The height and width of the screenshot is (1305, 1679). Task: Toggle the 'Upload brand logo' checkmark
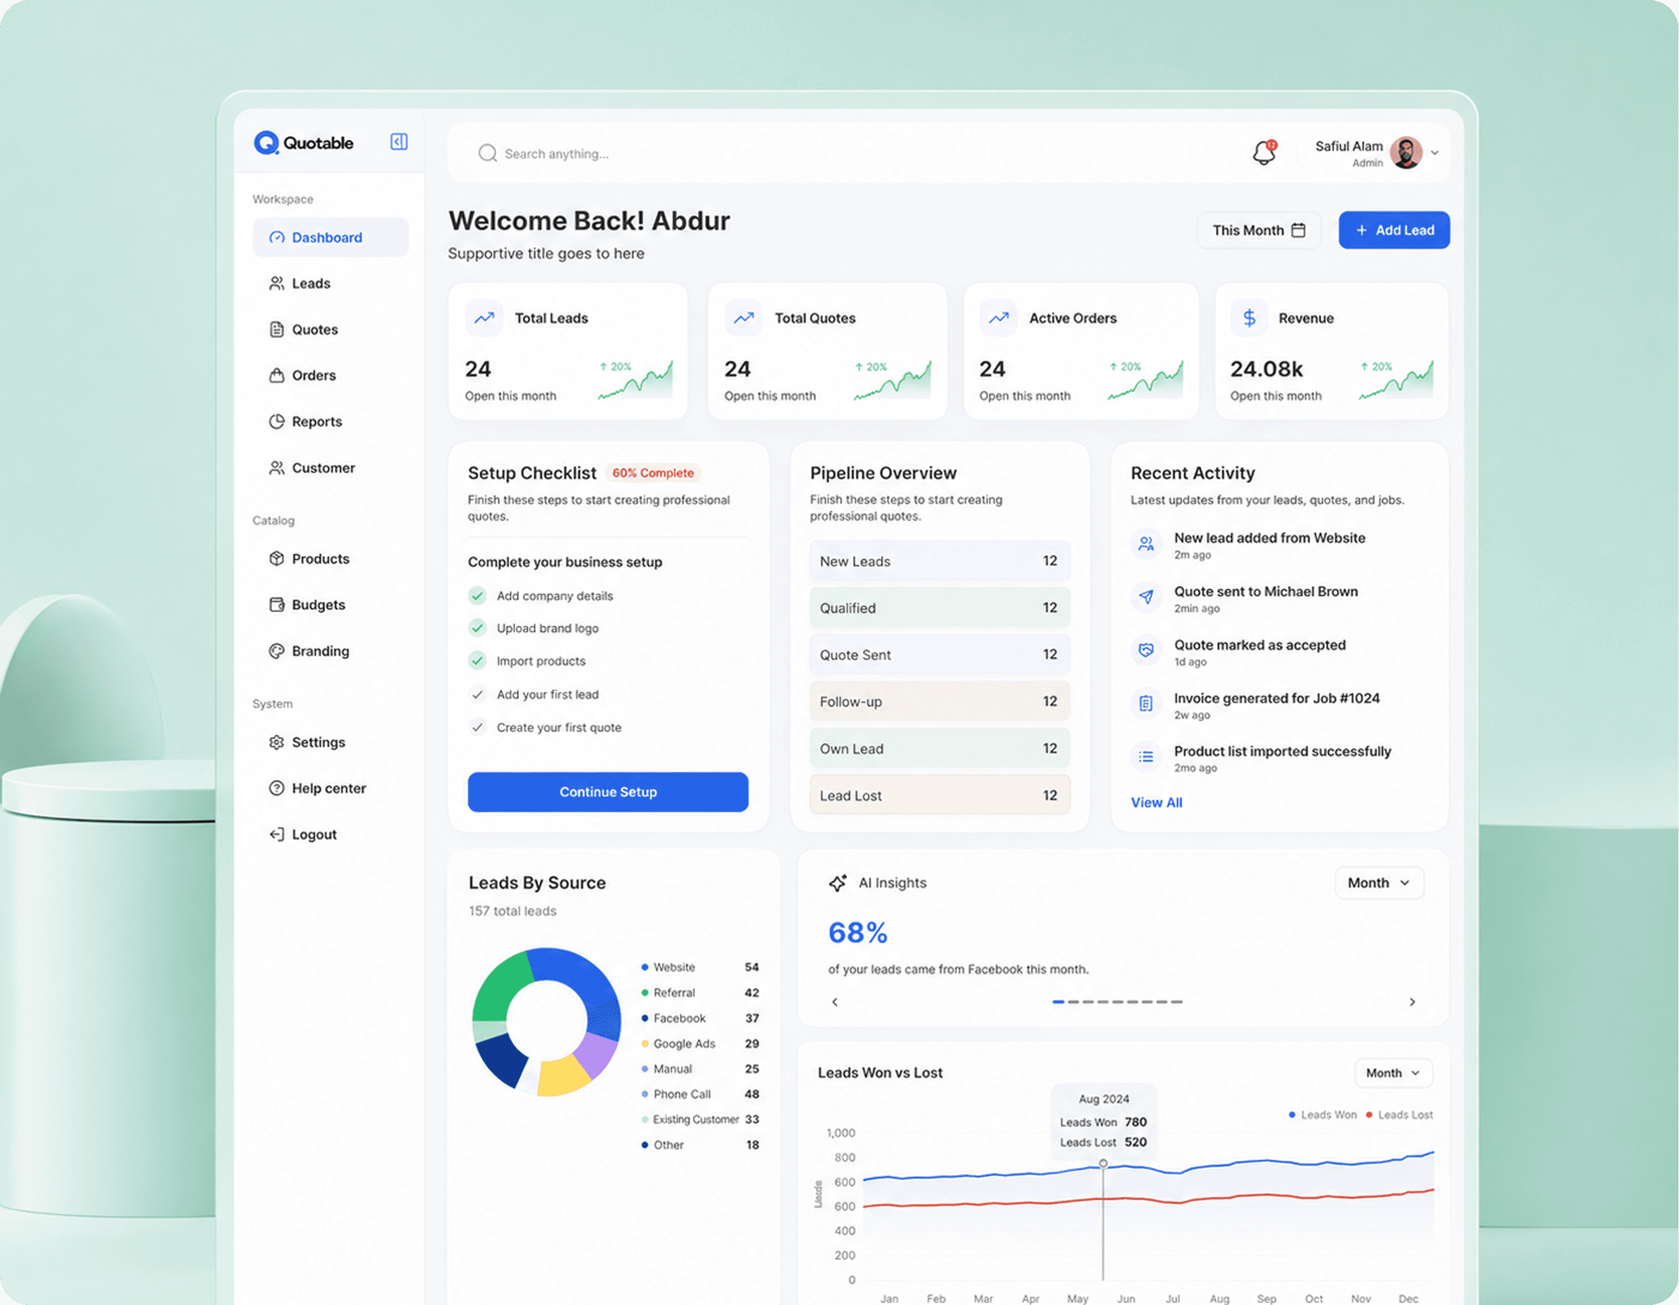[x=477, y=628]
